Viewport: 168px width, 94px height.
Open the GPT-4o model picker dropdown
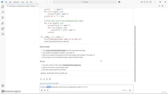tap(125, 90)
